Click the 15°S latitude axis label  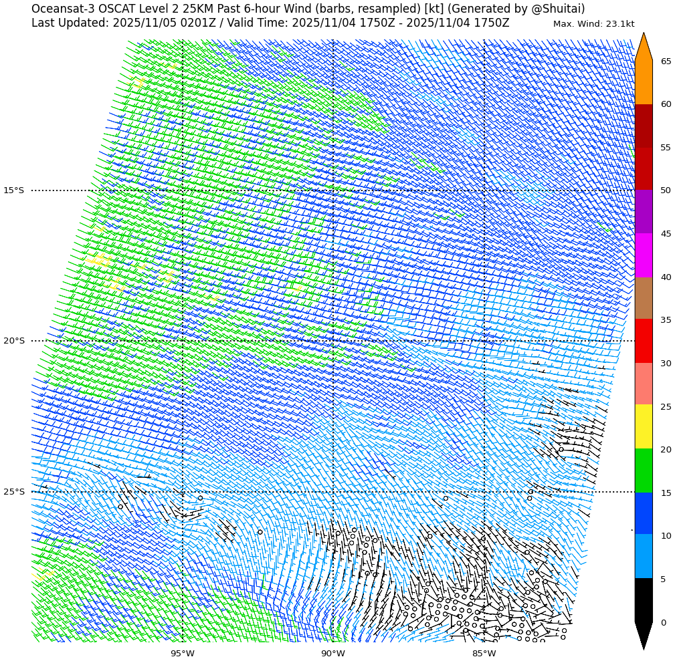pos(13,190)
